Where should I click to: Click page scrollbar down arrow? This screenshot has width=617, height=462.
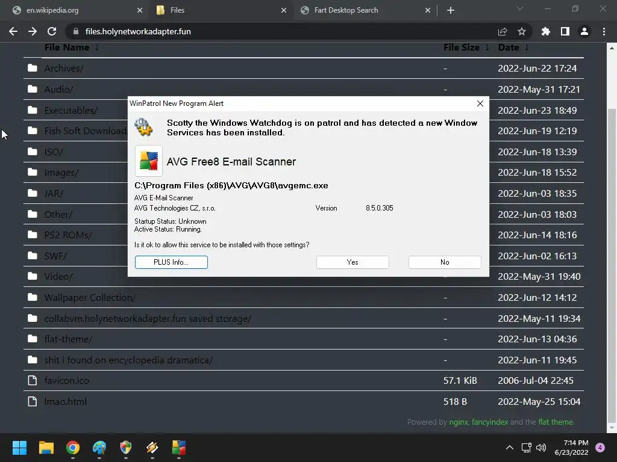(612, 428)
